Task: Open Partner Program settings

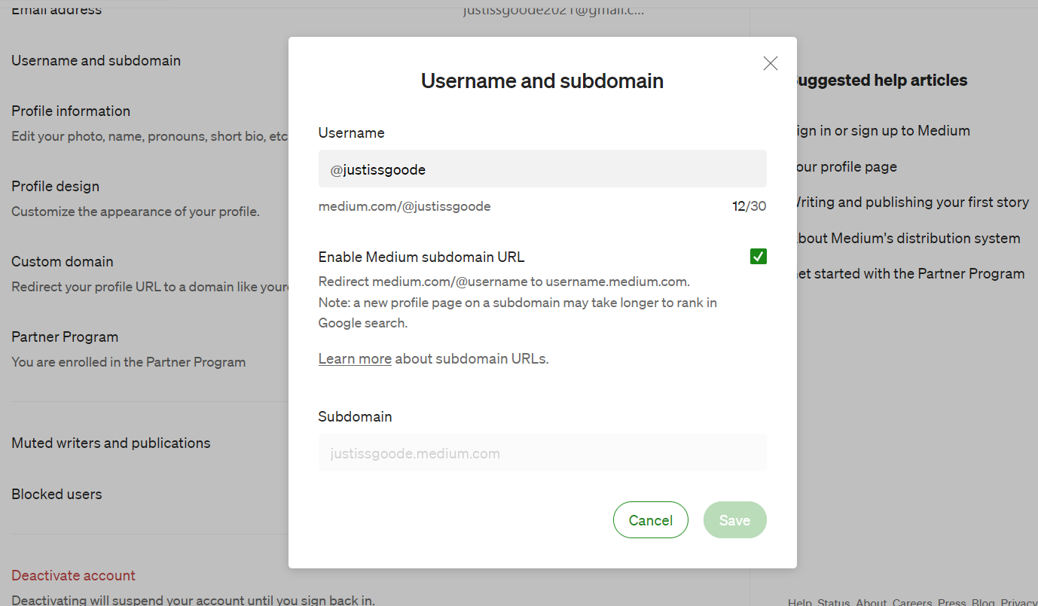Action: [x=65, y=336]
